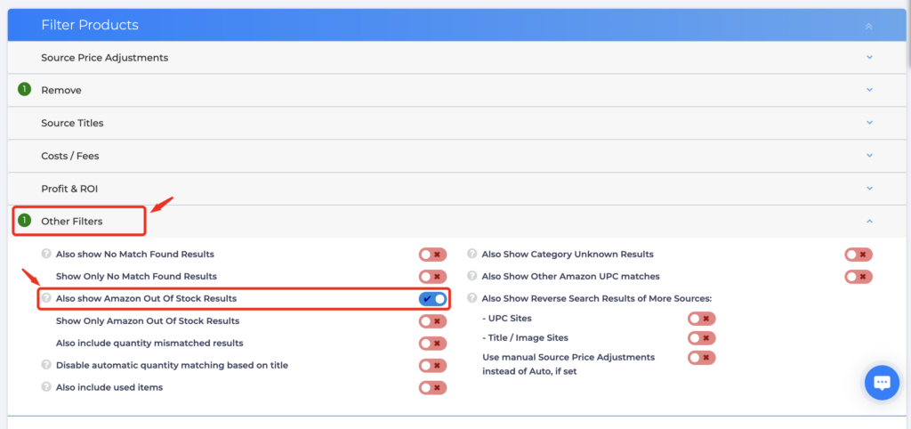Click the Filter Products panel title
Screen dimensions: 911x429
click(90, 25)
